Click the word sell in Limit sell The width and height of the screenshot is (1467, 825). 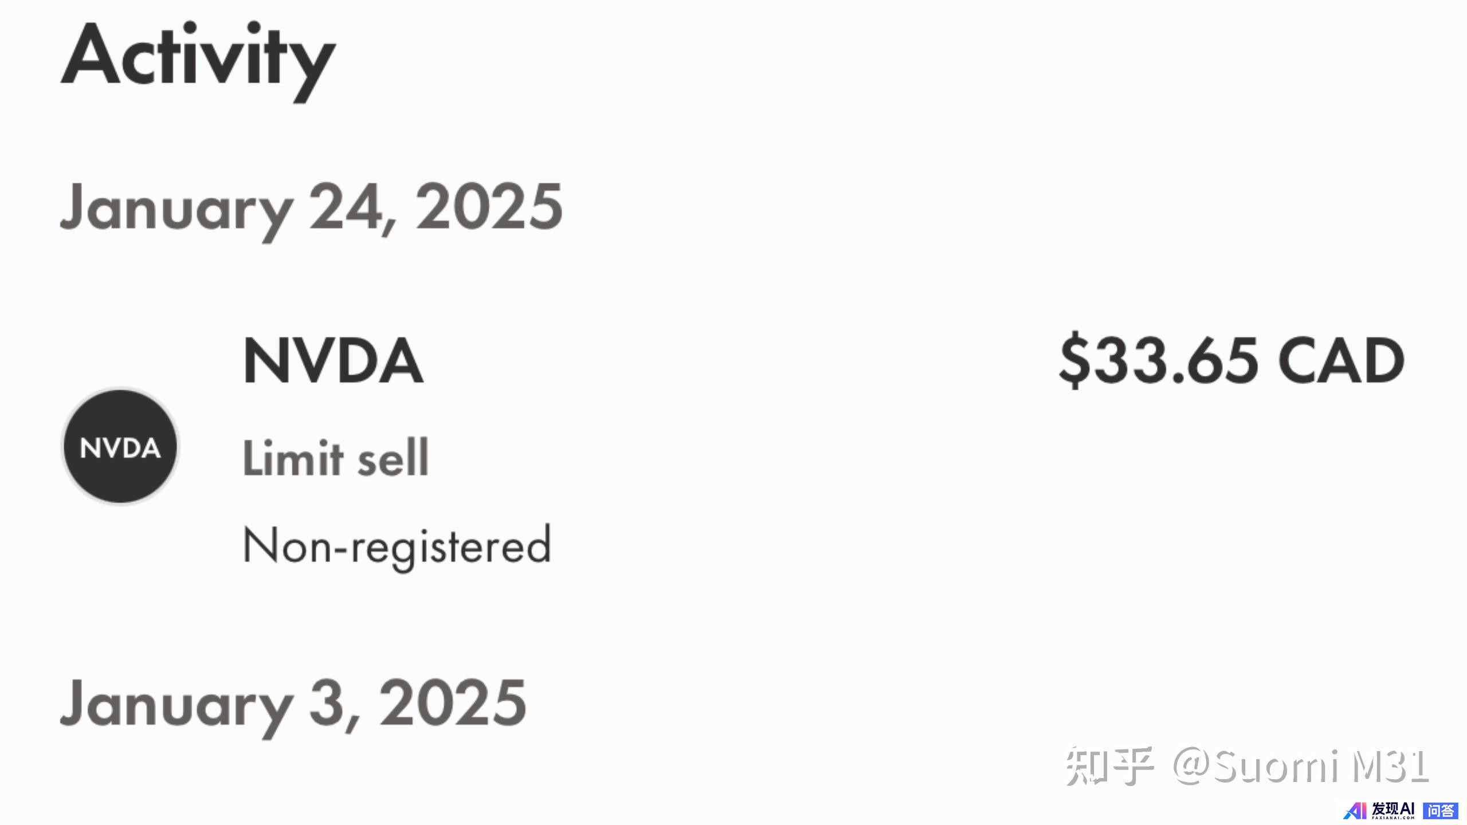coord(393,458)
